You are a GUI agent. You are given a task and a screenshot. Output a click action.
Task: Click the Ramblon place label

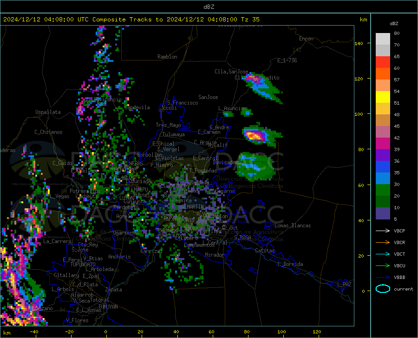point(167,57)
